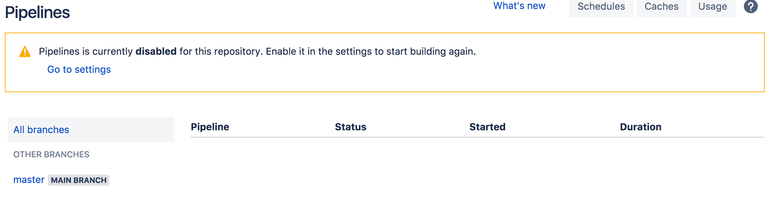Click the Pipeline column header
Image resolution: width=773 pixels, height=201 pixels.
click(x=210, y=127)
